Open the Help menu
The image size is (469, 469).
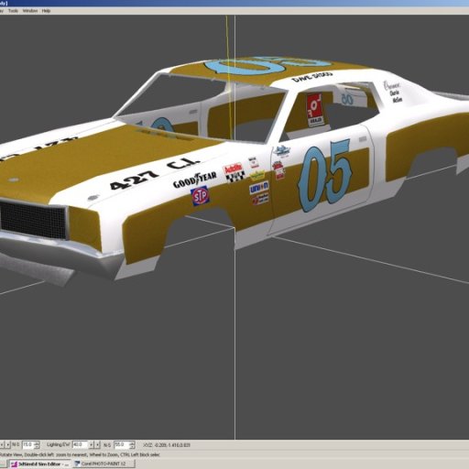click(x=46, y=11)
